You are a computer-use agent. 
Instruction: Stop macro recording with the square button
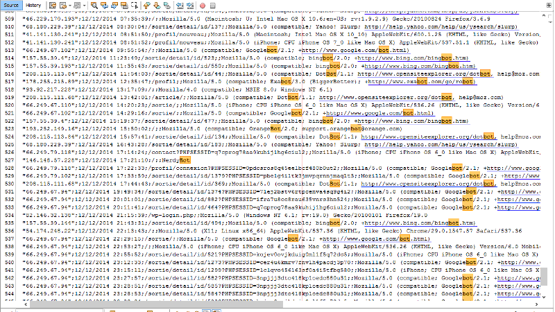(213, 6)
